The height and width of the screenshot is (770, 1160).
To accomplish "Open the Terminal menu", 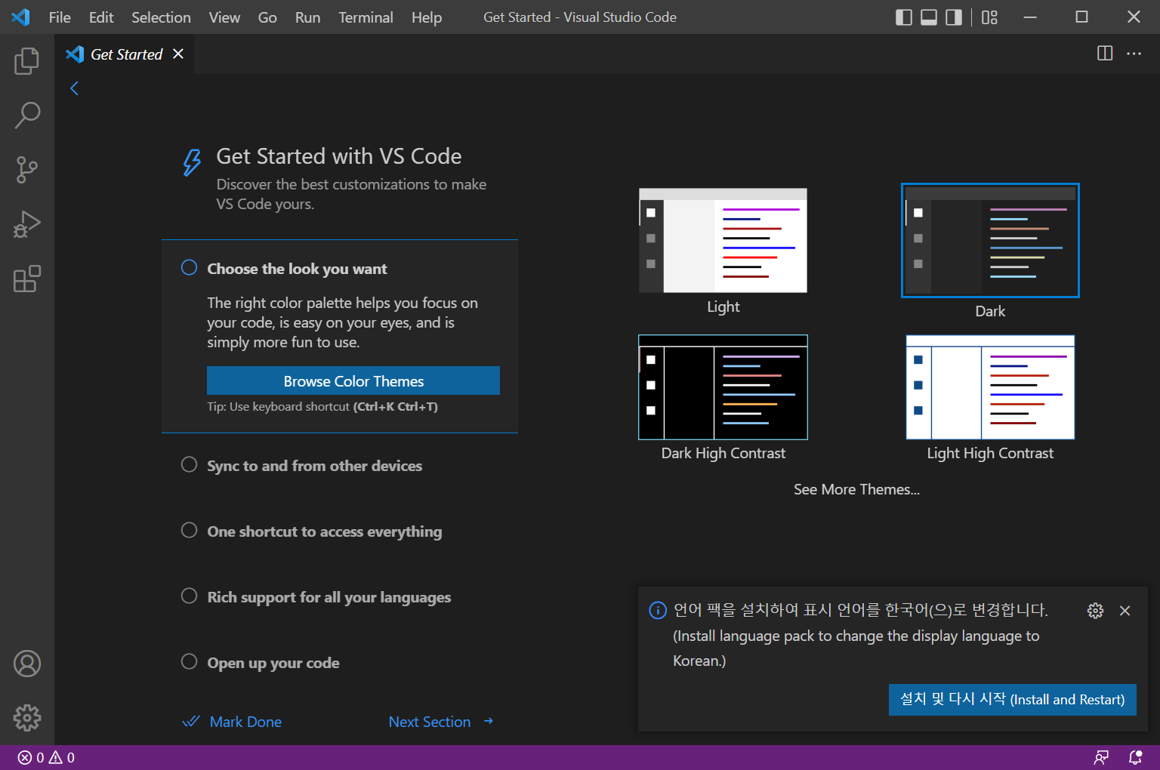I will (366, 17).
